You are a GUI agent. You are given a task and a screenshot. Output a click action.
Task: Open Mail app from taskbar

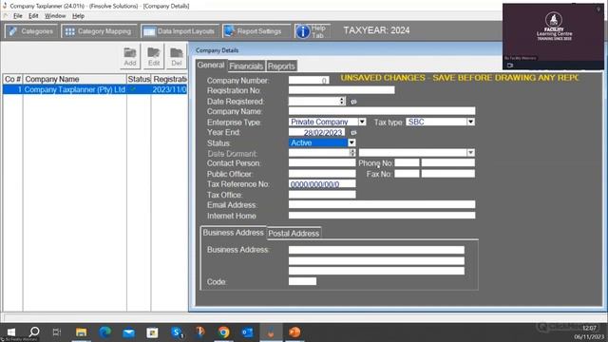point(129,332)
